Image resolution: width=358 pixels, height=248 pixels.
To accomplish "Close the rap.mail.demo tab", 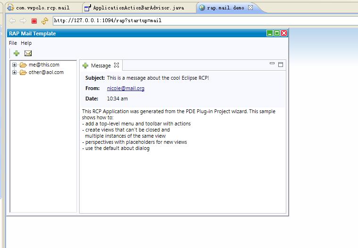I will point(250,8).
